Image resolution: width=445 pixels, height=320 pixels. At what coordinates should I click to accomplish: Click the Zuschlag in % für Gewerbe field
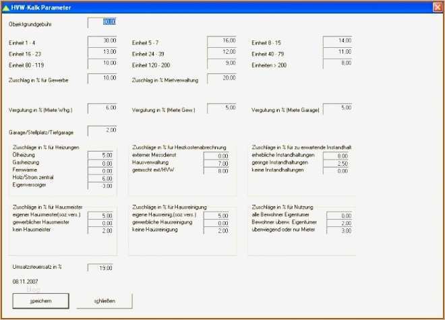coord(102,79)
